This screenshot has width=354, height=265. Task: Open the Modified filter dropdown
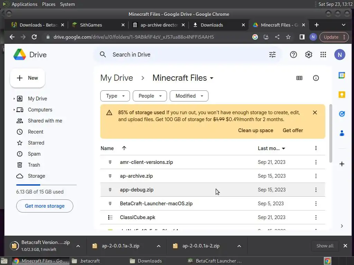click(x=189, y=96)
